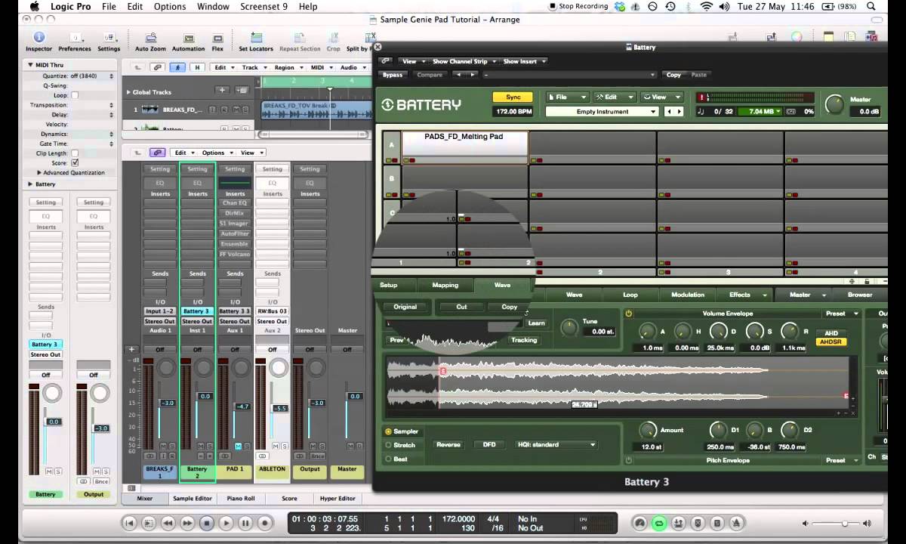
Task: Open the Volume Envelope Preset dropdown
Action: click(840, 313)
